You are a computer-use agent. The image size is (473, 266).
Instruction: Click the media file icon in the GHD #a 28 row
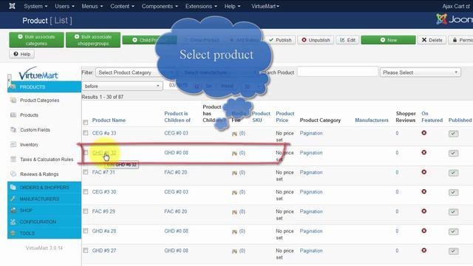(x=234, y=231)
